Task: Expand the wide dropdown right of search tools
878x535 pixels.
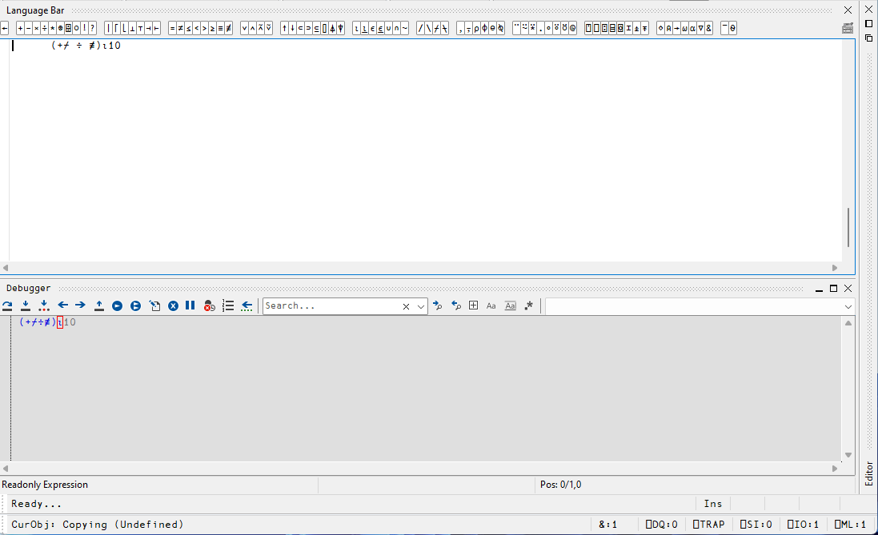Action: (848, 306)
